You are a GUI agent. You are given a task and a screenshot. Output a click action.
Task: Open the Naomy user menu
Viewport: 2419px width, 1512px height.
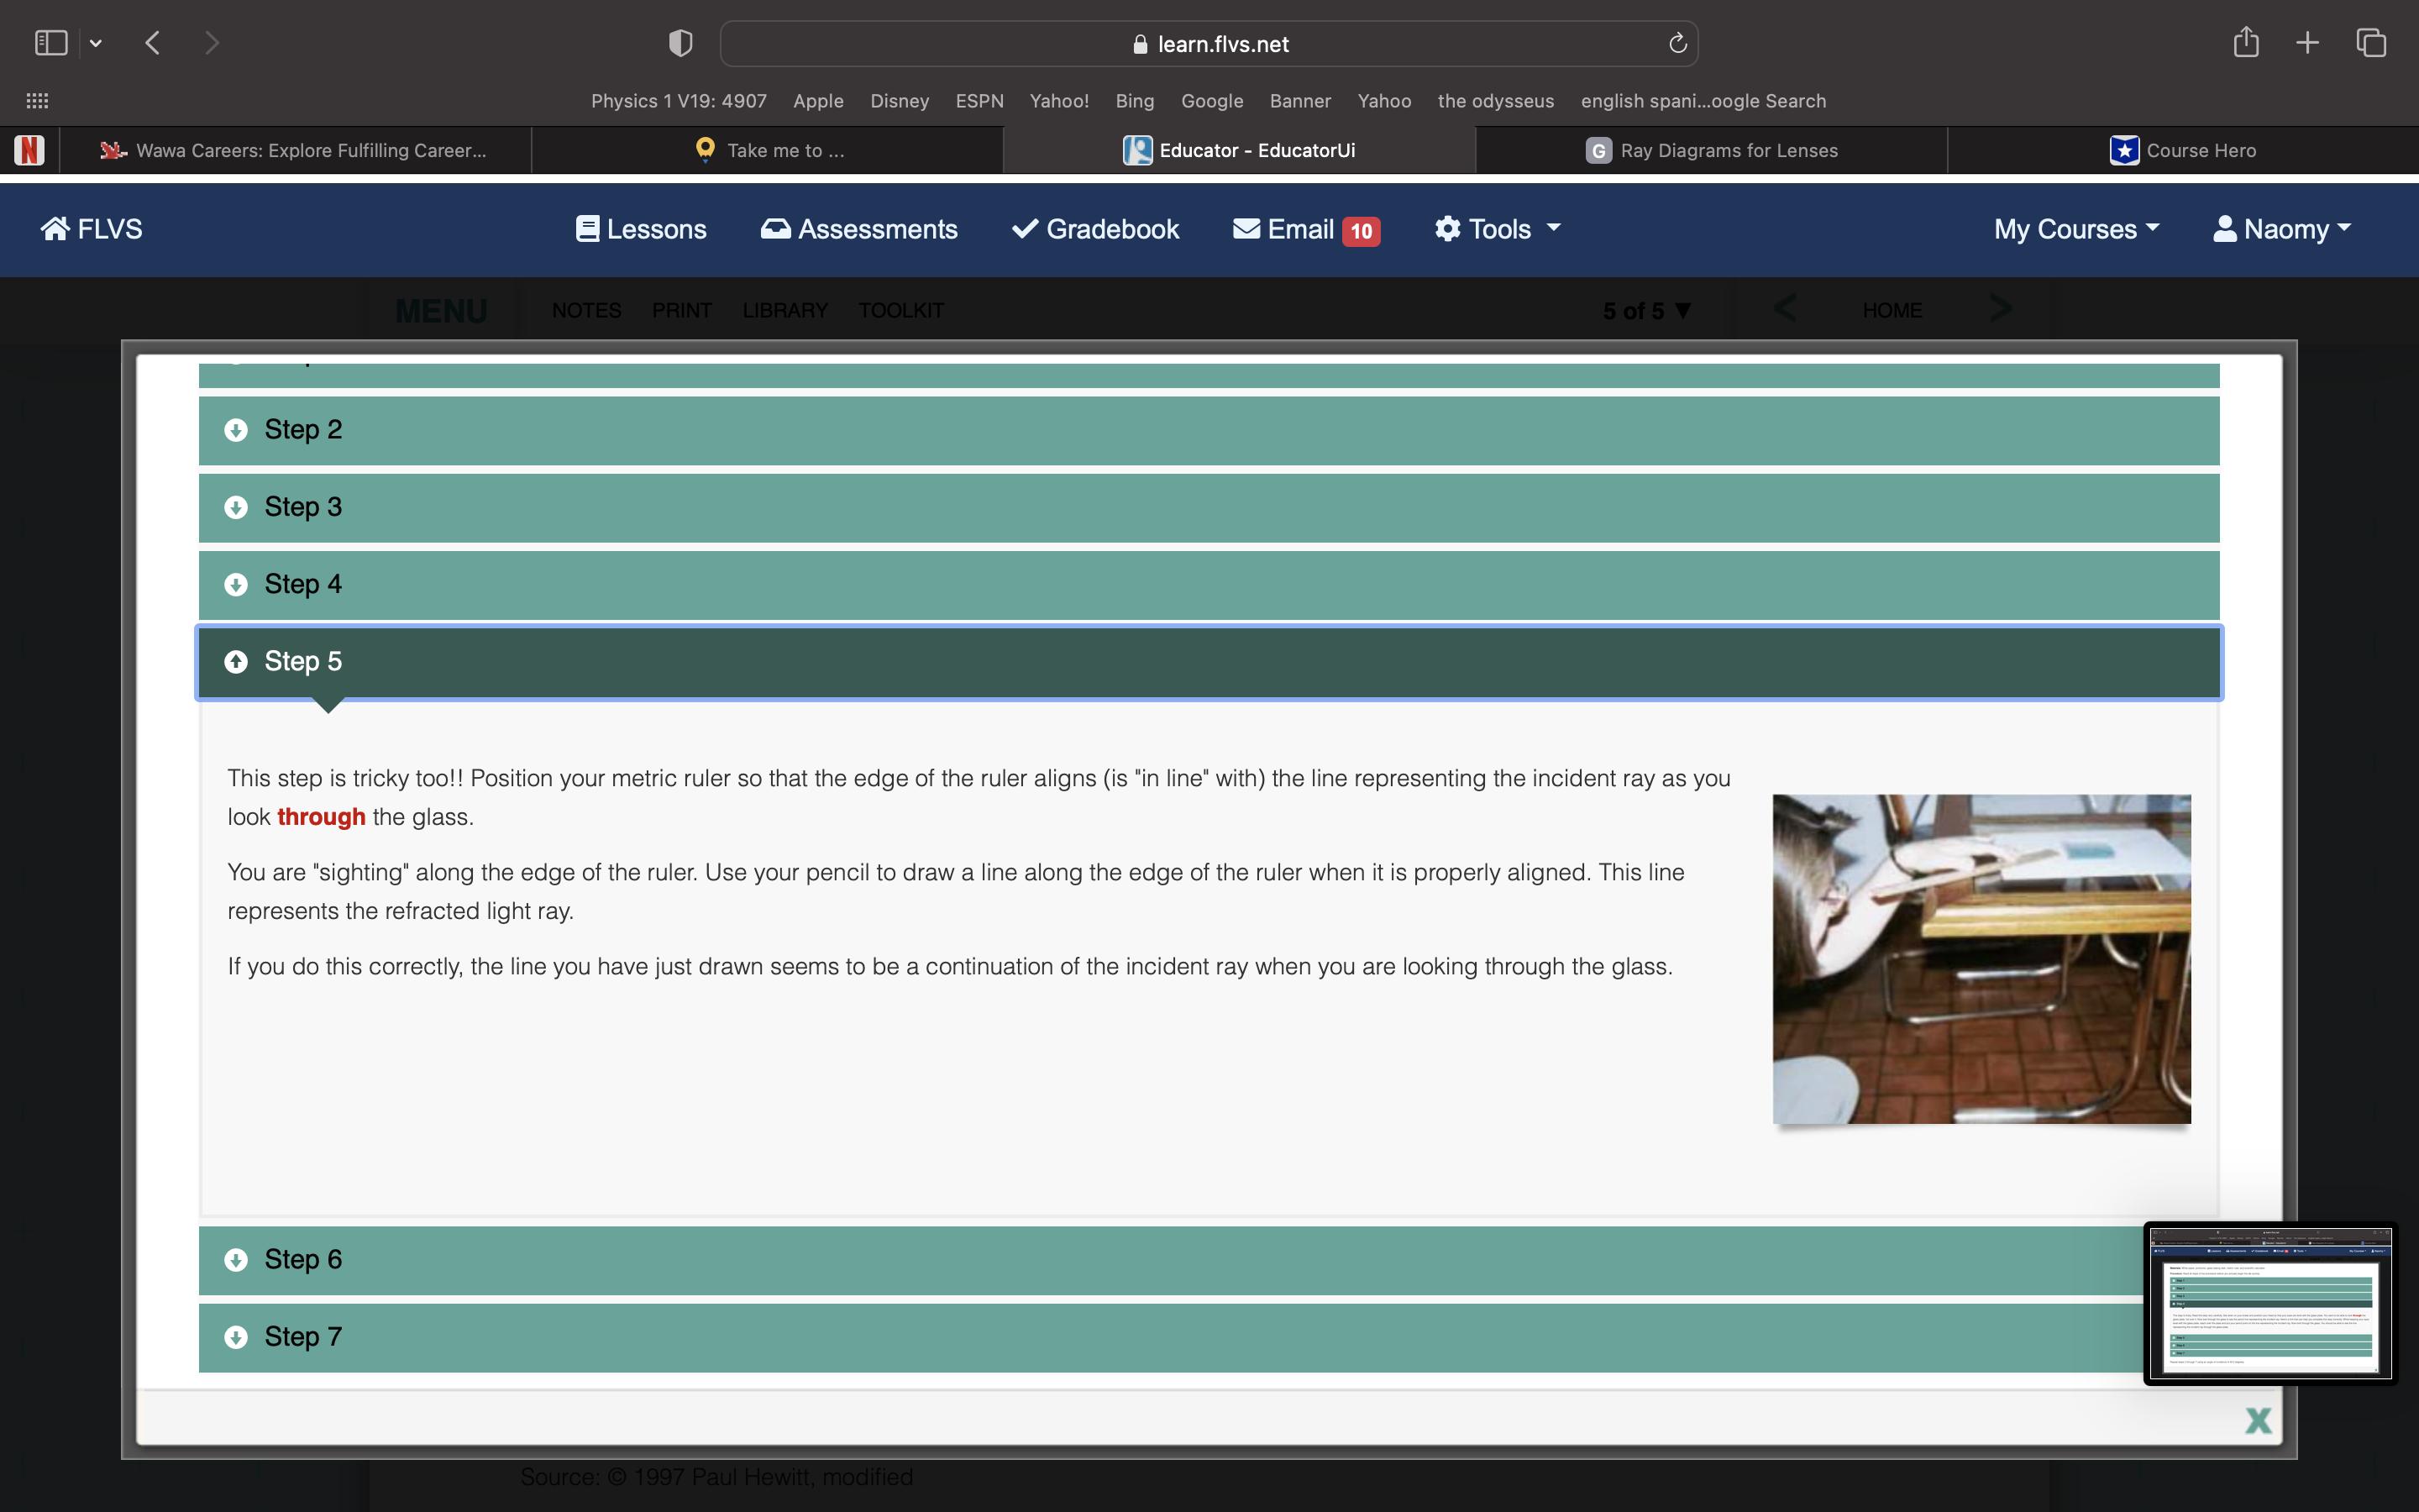pyautogui.click(x=2282, y=229)
